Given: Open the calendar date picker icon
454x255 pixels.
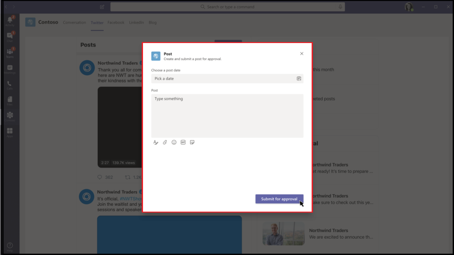Looking at the screenshot, I should click(x=299, y=79).
